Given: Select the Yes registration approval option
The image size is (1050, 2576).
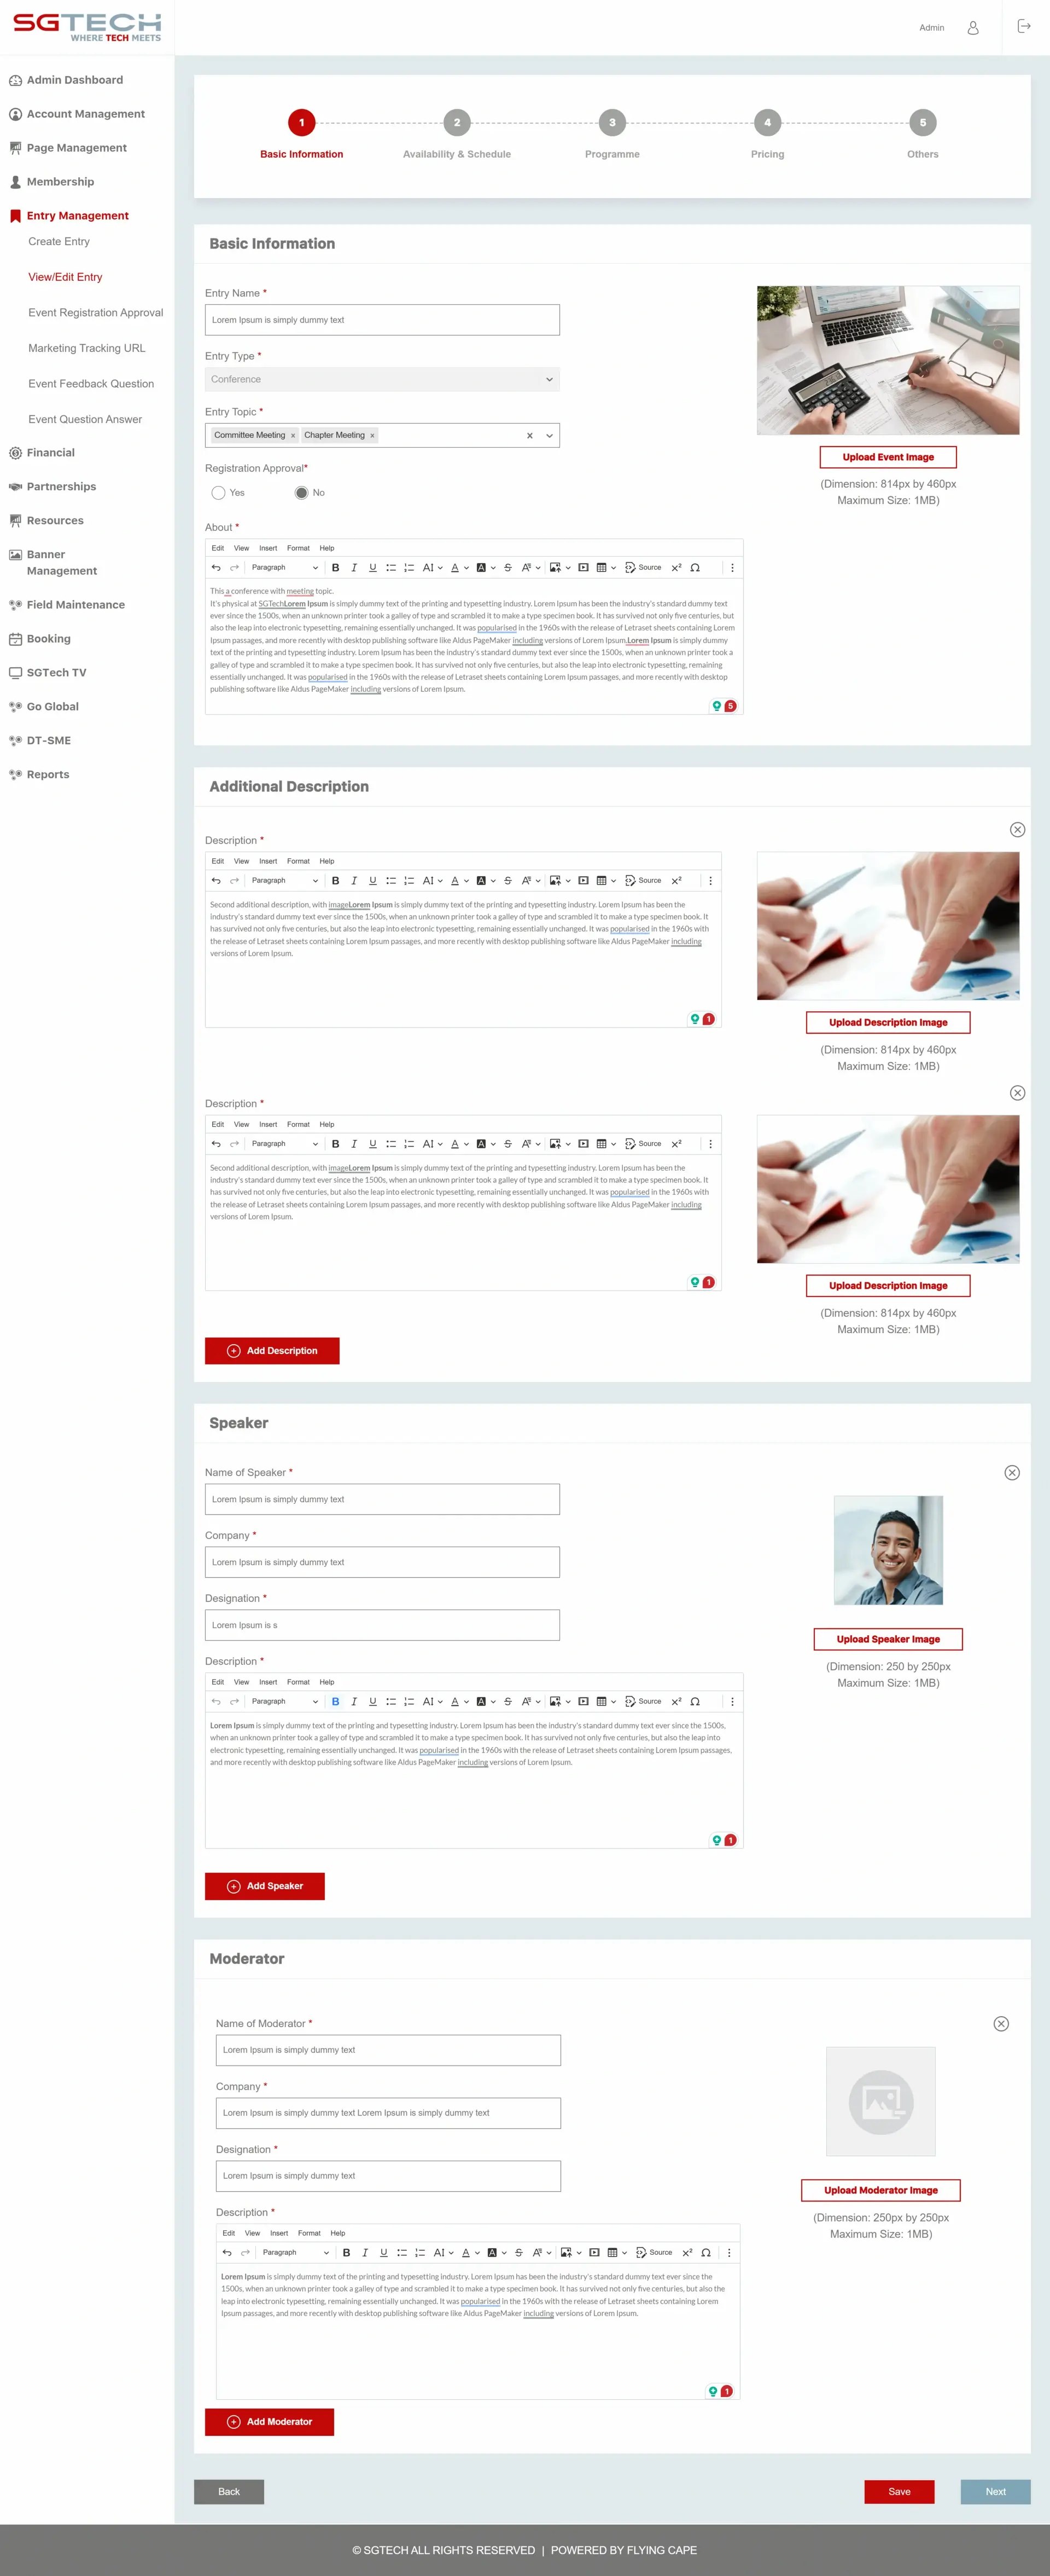Looking at the screenshot, I should coord(219,492).
